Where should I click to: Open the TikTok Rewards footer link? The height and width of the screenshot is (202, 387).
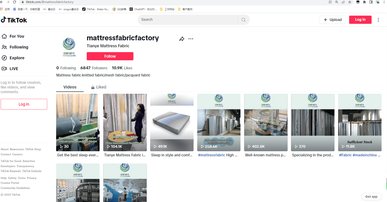click(x=11, y=171)
